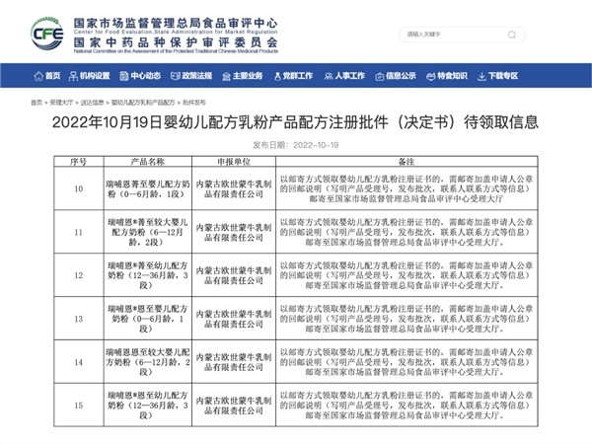
Task: Click the header title 国家中药品种保护审评委员会
Action: pyautogui.click(x=176, y=42)
